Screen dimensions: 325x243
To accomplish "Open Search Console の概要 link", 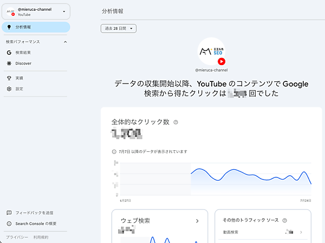I will [x=36, y=223].
